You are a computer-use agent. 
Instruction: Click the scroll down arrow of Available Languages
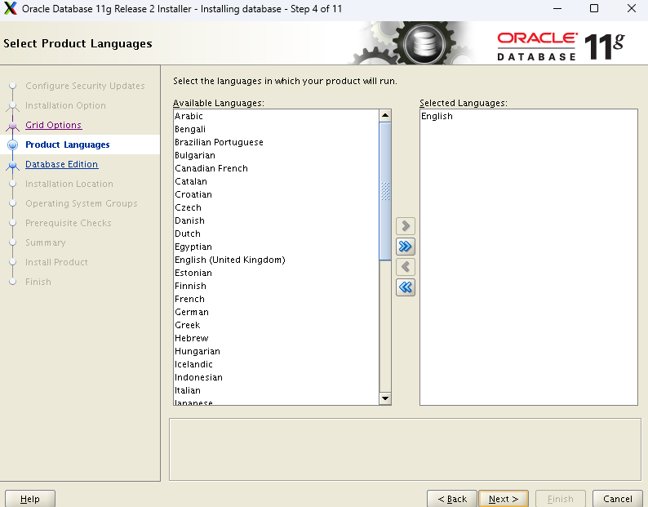[x=385, y=398]
